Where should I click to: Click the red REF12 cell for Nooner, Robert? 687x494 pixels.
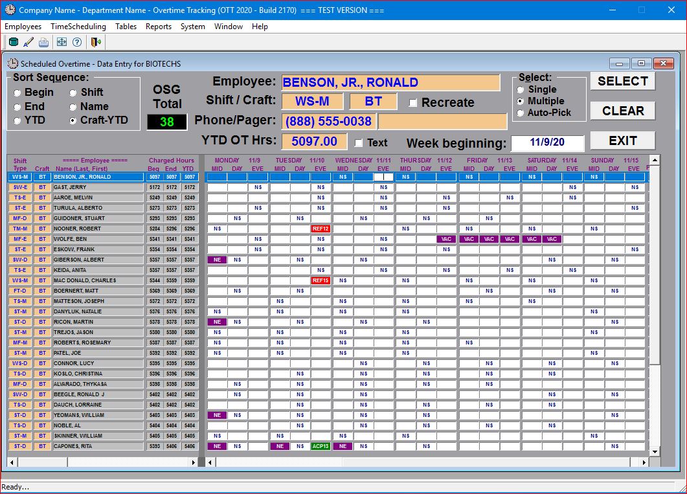(x=321, y=229)
